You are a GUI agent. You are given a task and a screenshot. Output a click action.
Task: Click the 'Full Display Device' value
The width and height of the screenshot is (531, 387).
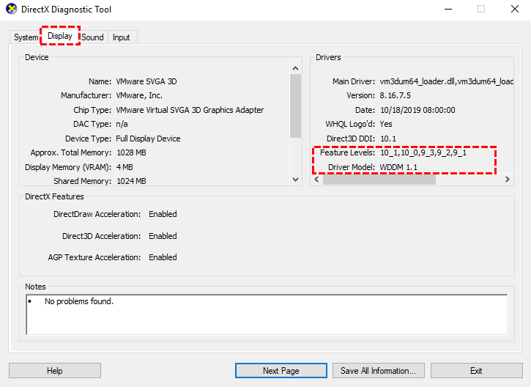click(148, 139)
